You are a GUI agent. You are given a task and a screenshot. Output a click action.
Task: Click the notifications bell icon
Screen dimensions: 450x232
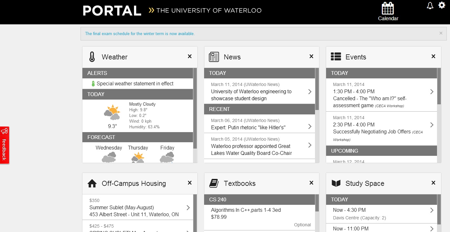430,6
